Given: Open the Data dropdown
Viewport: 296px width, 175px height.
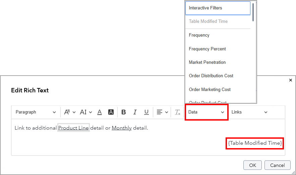Looking at the screenshot, I should point(206,112).
